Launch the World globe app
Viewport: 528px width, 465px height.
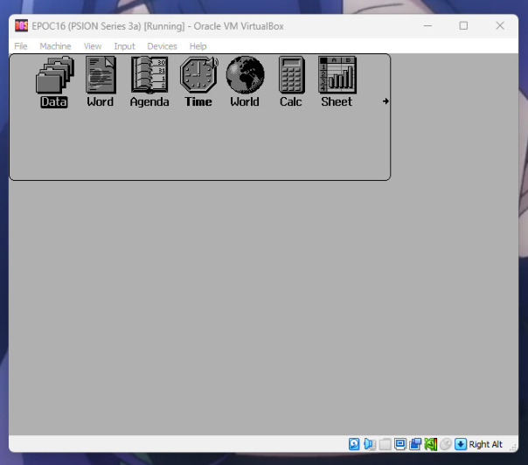(245, 75)
